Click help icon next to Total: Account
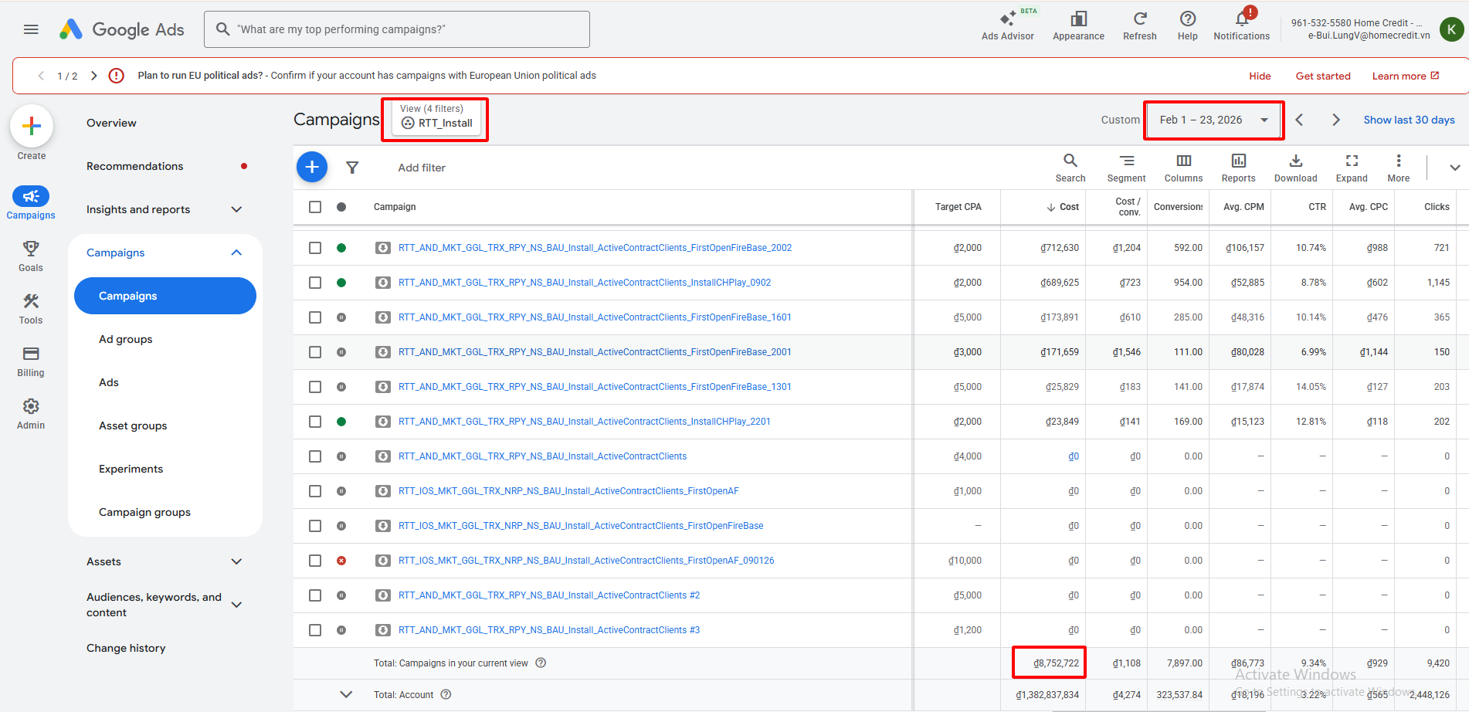Viewport: 1469px width, 712px height. 446,694
